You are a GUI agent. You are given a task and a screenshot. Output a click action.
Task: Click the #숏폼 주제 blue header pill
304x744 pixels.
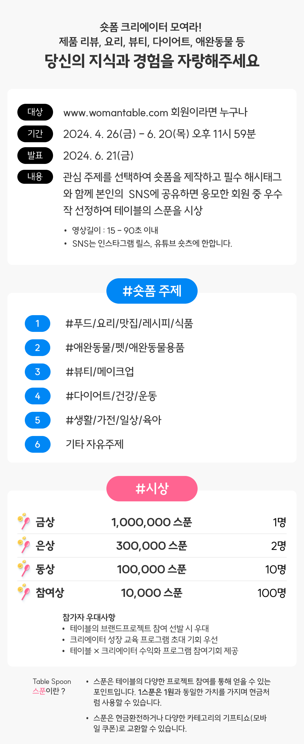pos(152,291)
